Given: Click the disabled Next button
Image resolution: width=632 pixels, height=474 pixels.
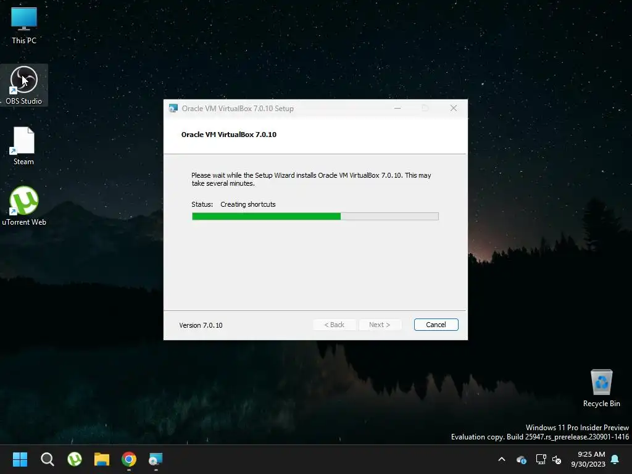Looking at the screenshot, I should coord(380,325).
